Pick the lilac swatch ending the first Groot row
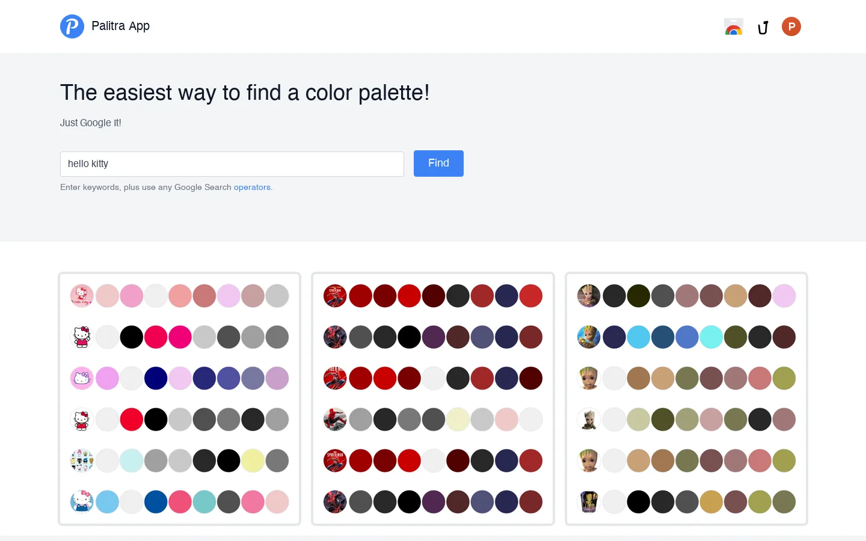 (784, 296)
